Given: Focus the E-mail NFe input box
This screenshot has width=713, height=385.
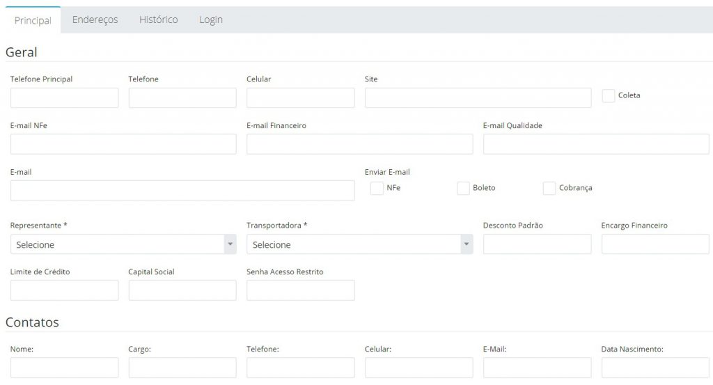Looking at the screenshot, I should (x=123, y=144).
